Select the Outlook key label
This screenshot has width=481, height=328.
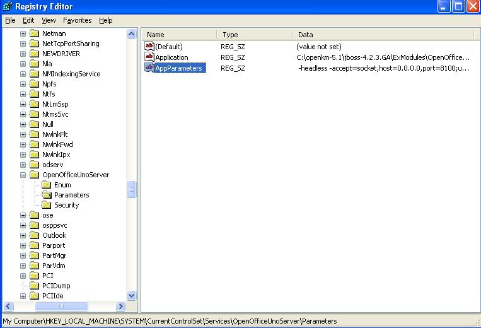point(54,235)
